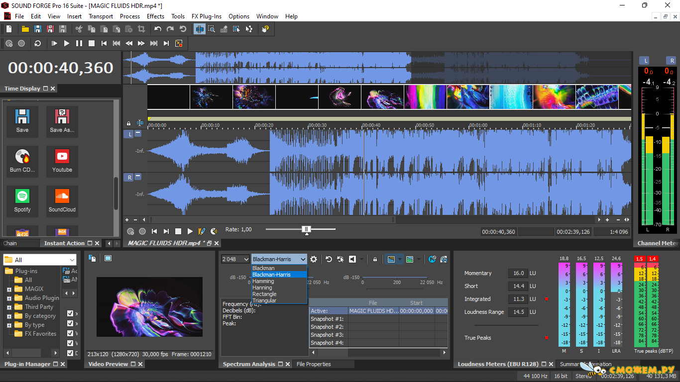This screenshot has width=680, height=382.
Task: Click the Record button in the transport toolbar
Action: coord(21,43)
